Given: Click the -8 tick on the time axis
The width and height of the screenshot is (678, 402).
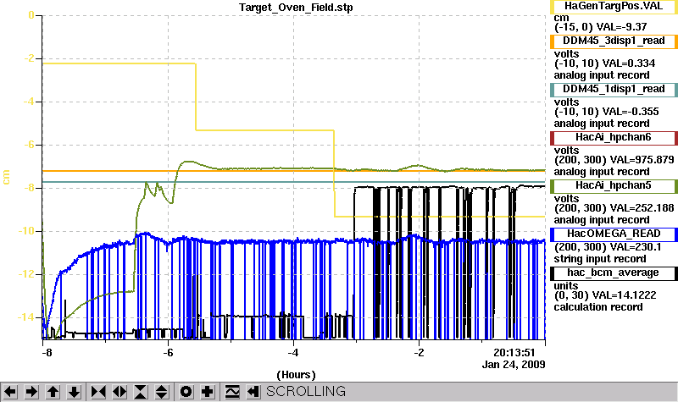Looking at the screenshot, I should [47, 353].
